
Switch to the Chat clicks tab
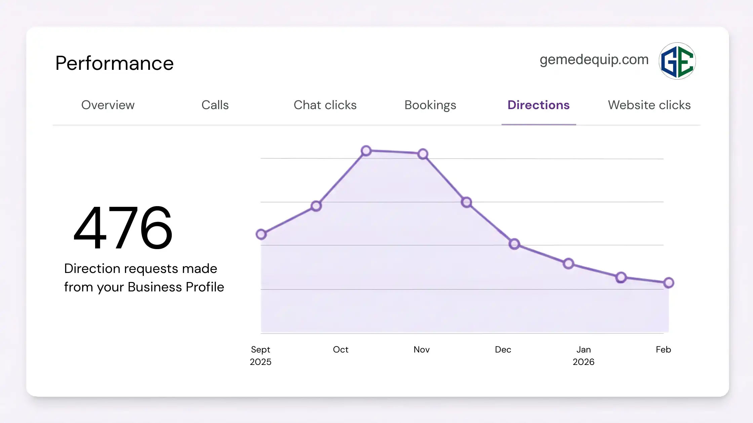325,105
